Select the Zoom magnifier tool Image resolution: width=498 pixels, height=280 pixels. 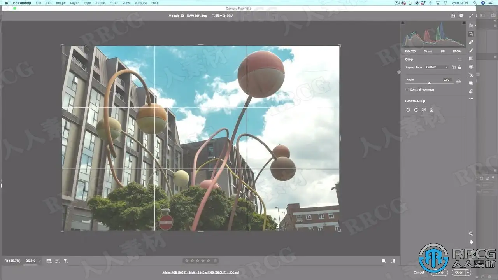[471, 234]
